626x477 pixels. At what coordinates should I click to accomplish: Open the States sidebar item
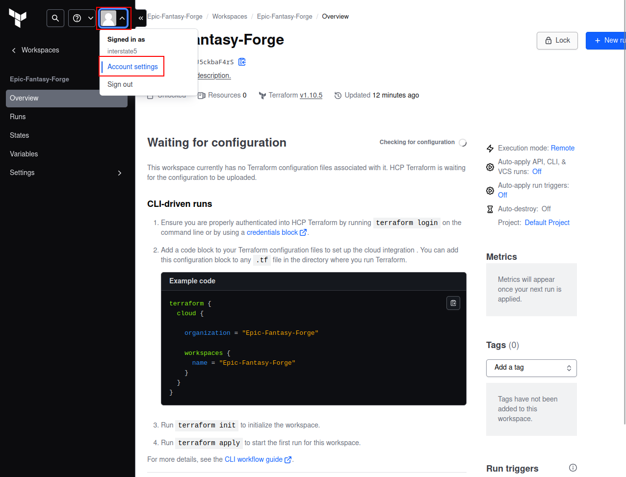67,135
